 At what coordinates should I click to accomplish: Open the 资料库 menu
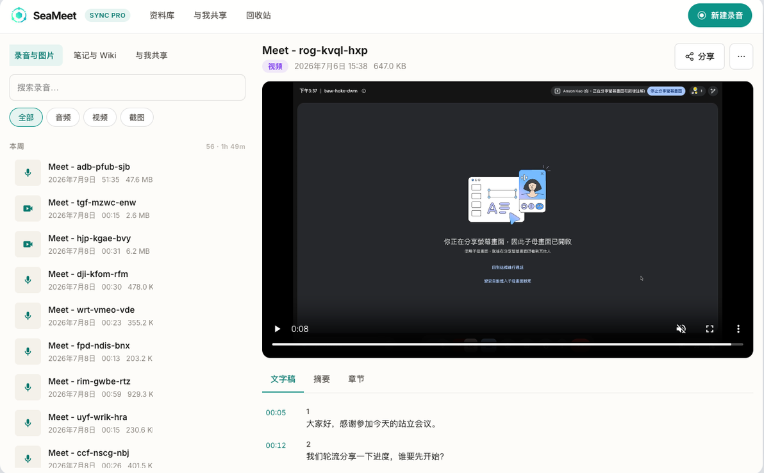(x=162, y=15)
